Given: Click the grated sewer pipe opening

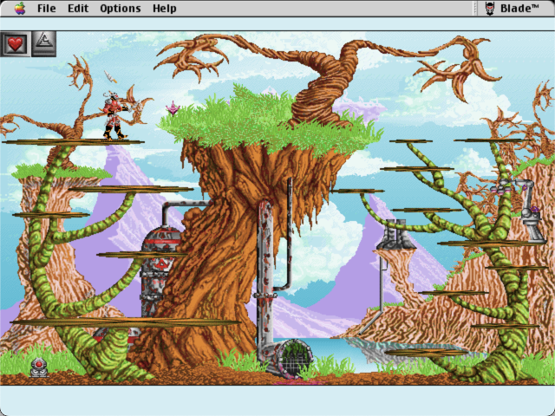Looking at the screenshot, I should [293, 357].
